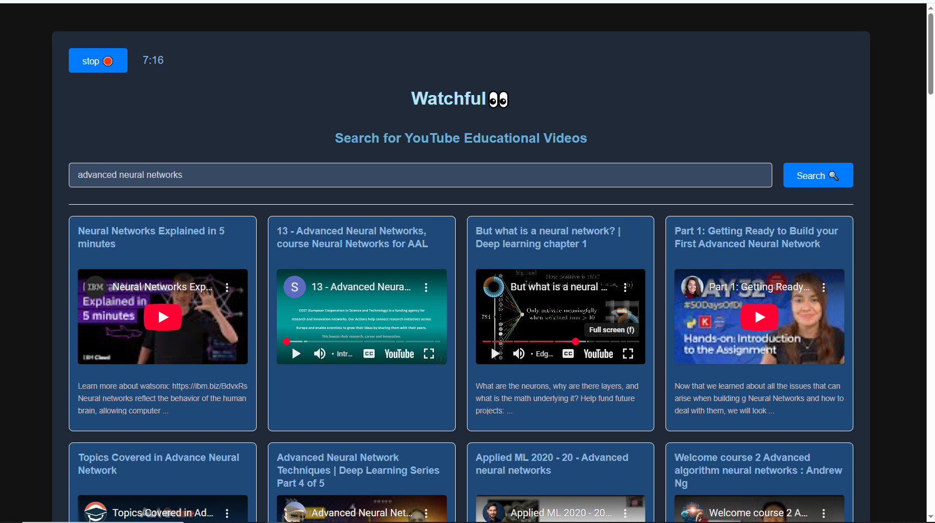Open more options on 'But what is a neural' video
This screenshot has height=523, width=935.
pyautogui.click(x=625, y=287)
